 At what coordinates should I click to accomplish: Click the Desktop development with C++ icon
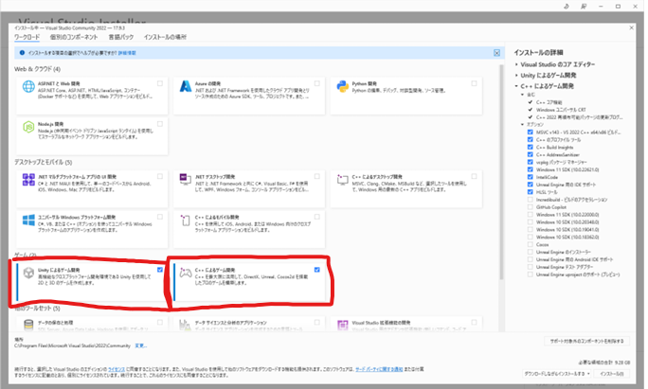343,179
